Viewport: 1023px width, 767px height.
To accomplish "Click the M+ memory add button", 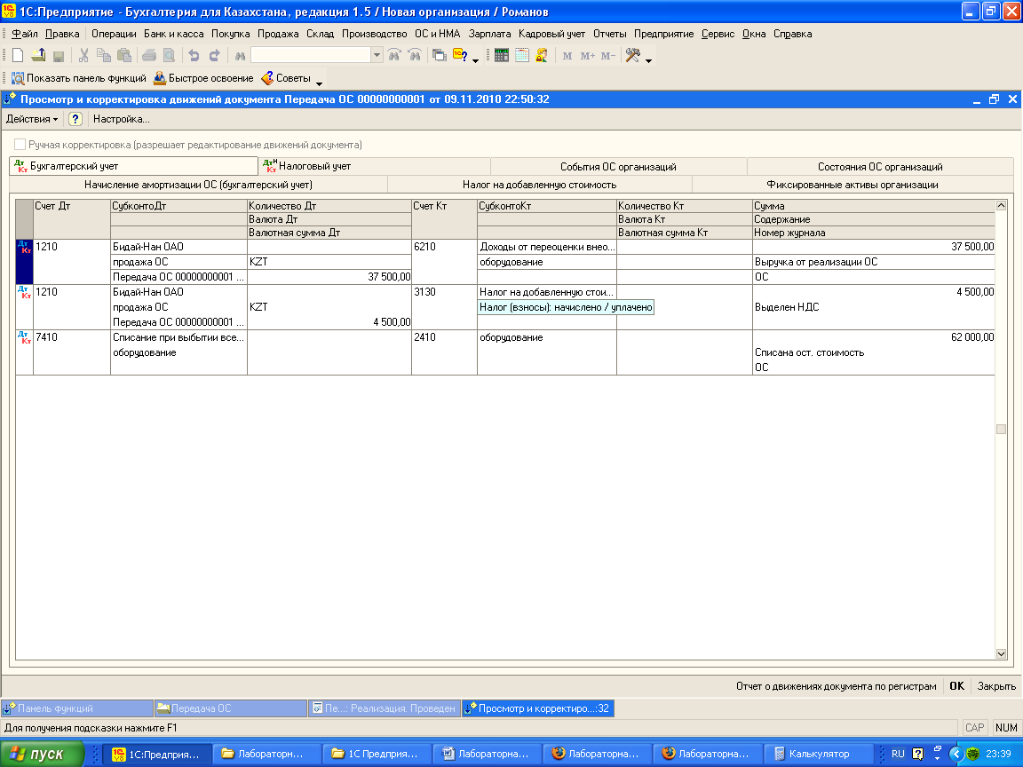I will (587, 56).
